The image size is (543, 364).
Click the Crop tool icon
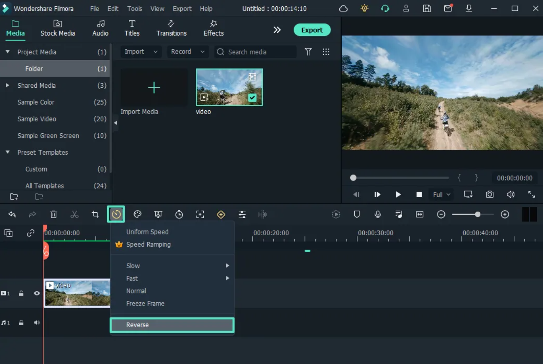click(95, 214)
